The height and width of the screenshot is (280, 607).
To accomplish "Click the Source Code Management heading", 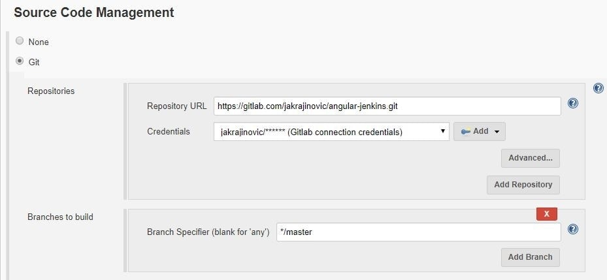I will point(94,12).
